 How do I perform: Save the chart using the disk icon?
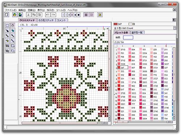point(20,15)
